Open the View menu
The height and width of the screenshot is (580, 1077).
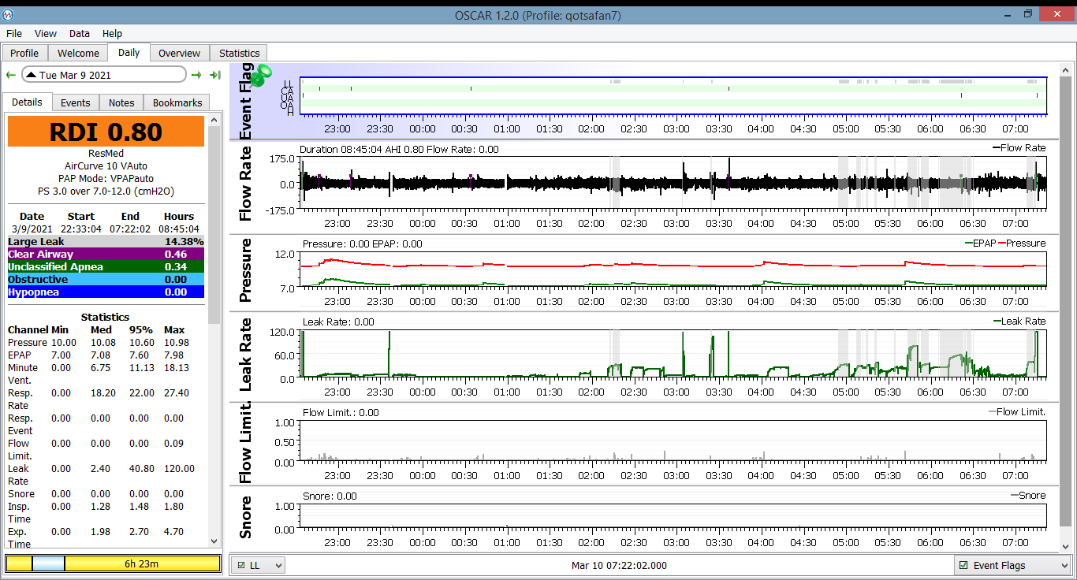(46, 34)
